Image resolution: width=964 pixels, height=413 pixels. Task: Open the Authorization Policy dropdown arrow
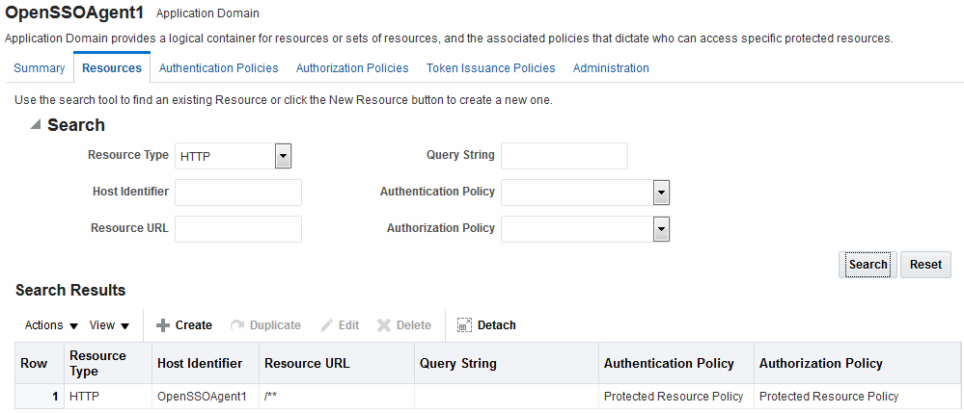[661, 229]
